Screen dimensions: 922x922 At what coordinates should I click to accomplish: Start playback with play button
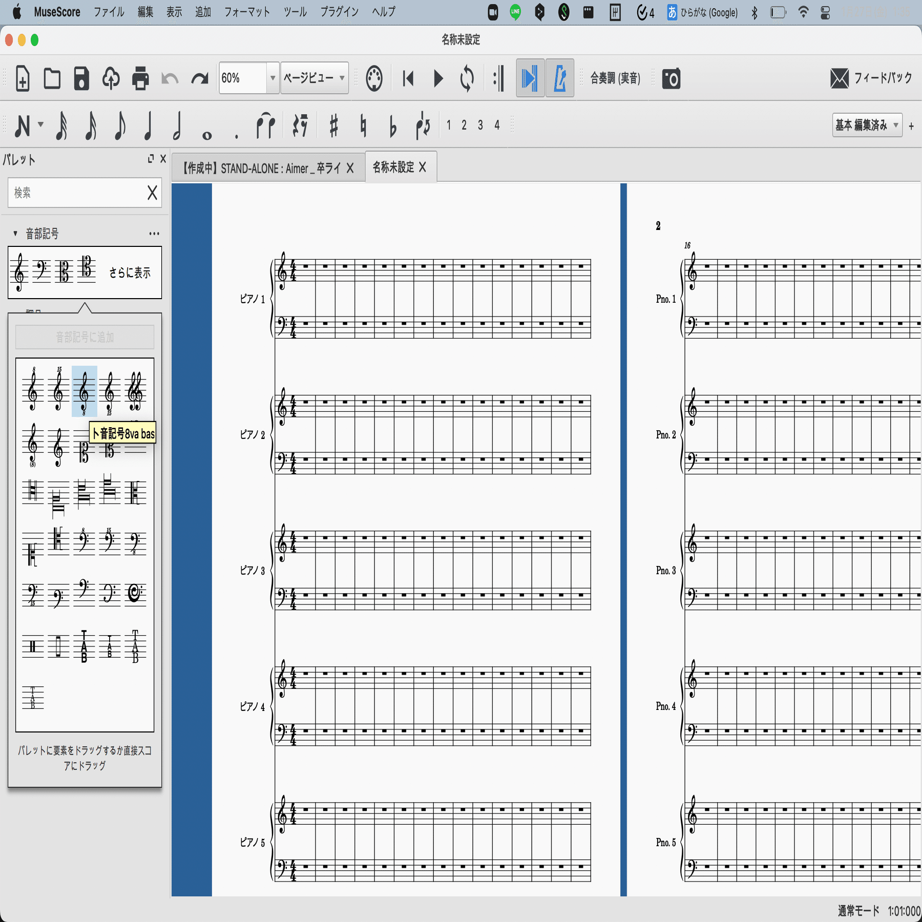(438, 78)
